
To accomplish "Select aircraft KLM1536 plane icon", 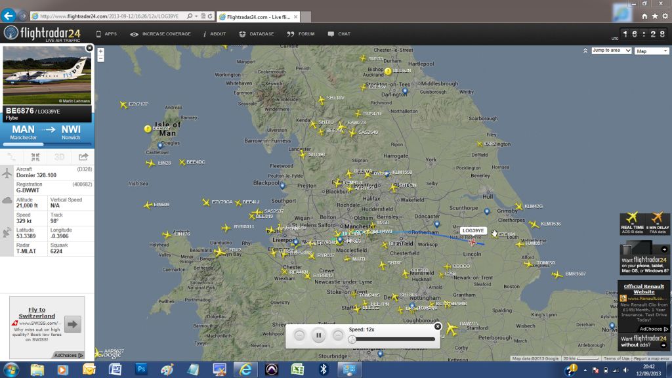I will coord(534,224).
